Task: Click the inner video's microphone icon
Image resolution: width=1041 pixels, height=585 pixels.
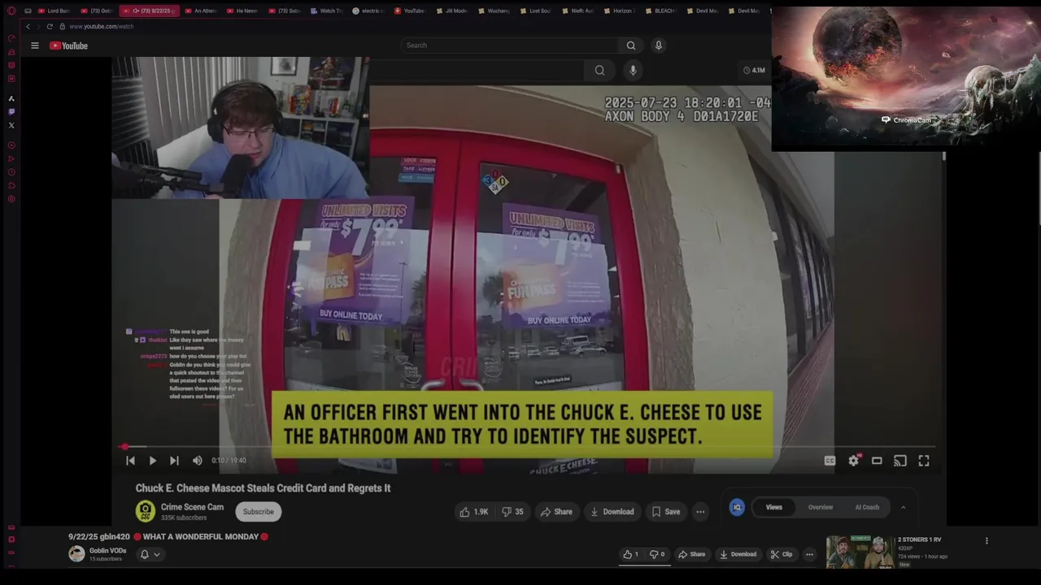Action: pos(633,71)
